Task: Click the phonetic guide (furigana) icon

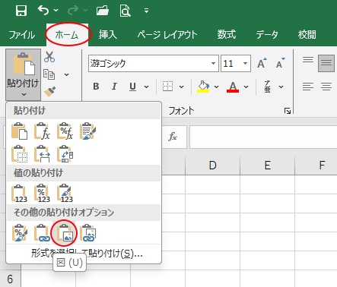Action: 267,87
